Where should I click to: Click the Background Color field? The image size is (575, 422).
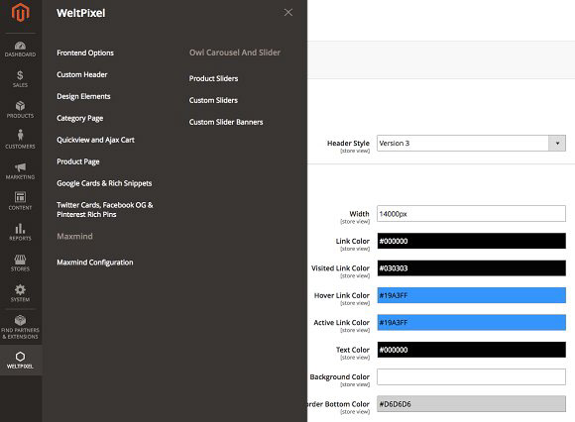(x=471, y=377)
